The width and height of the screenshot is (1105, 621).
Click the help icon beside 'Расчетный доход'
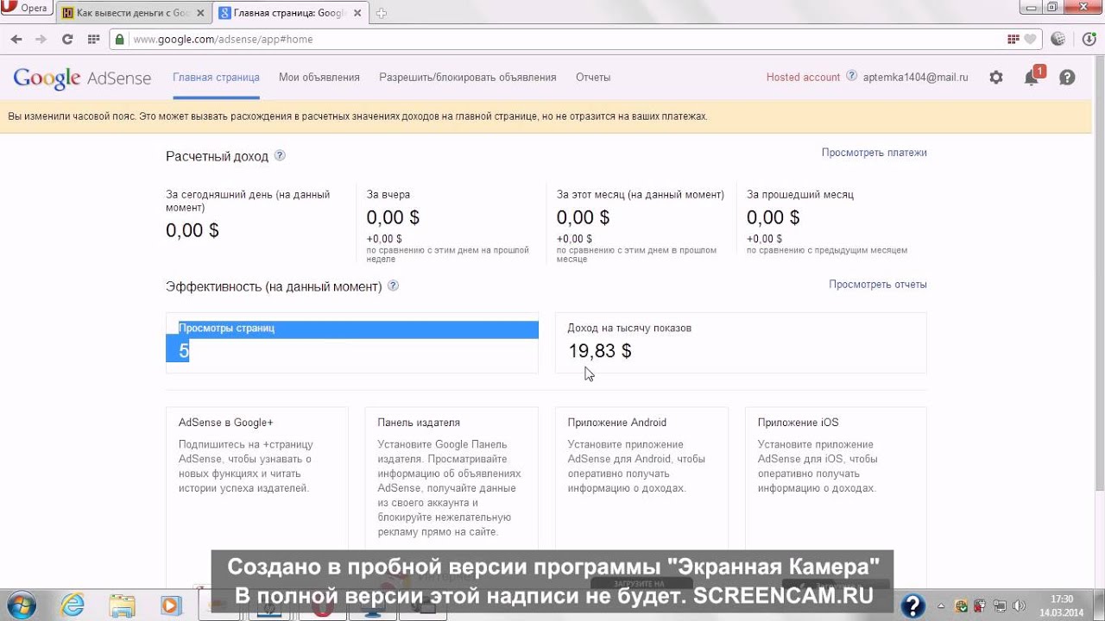point(280,156)
